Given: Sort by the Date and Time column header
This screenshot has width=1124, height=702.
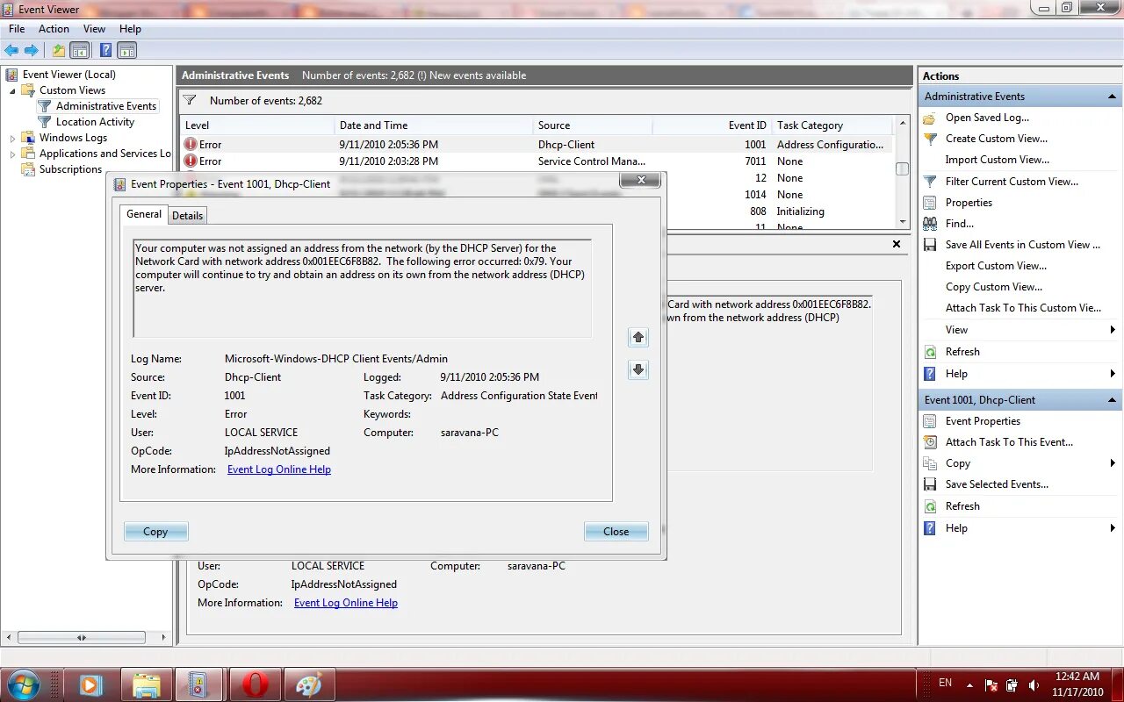Looking at the screenshot, I should (433, 125).
